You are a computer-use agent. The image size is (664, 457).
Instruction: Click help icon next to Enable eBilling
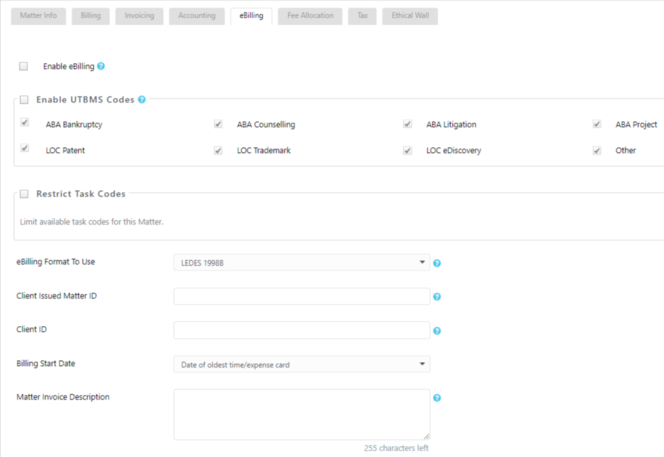pos(101,66)
